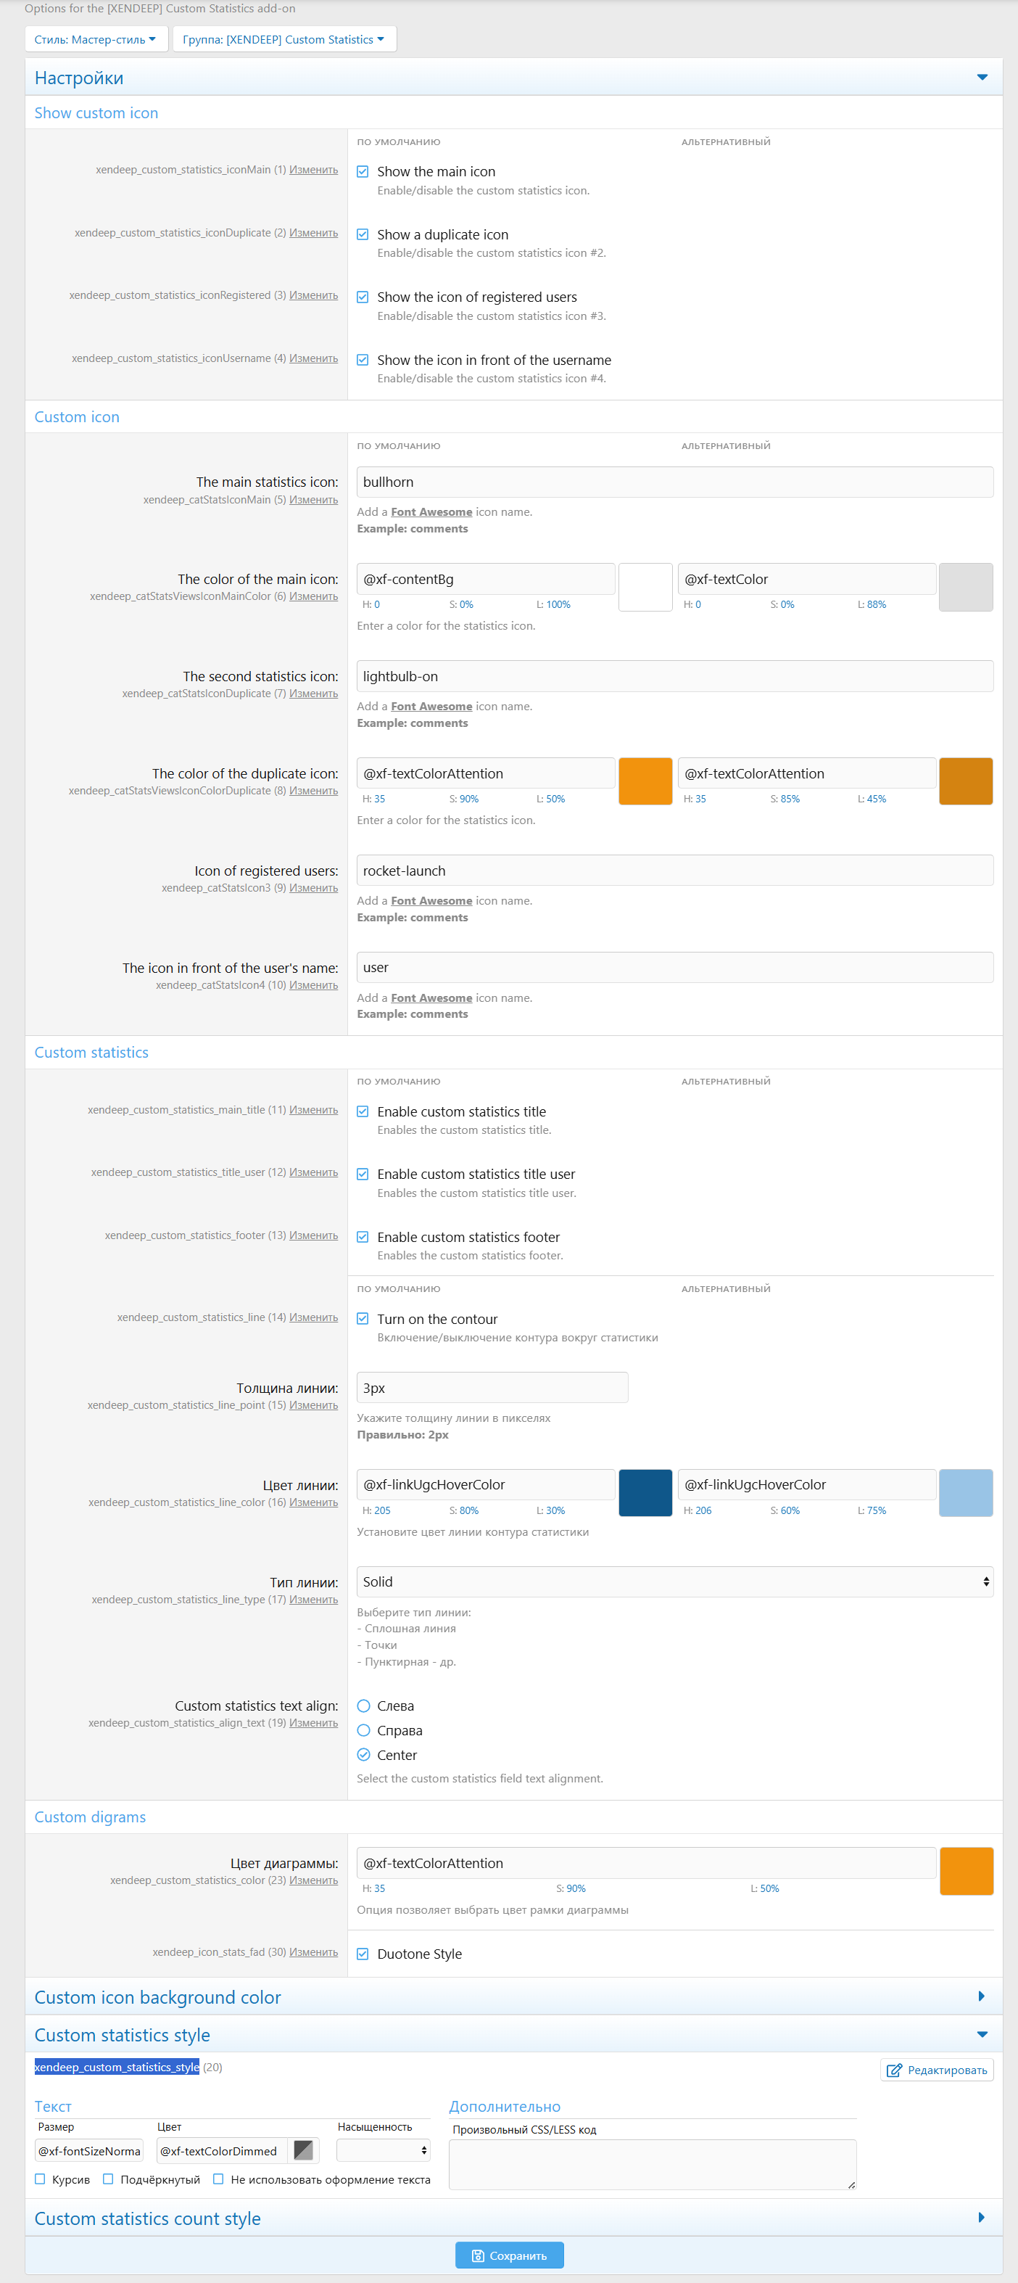This screenshot has height=2283, width=1018.
Task: Uncheck Show the main icon
Action: [x=363, y=172]
